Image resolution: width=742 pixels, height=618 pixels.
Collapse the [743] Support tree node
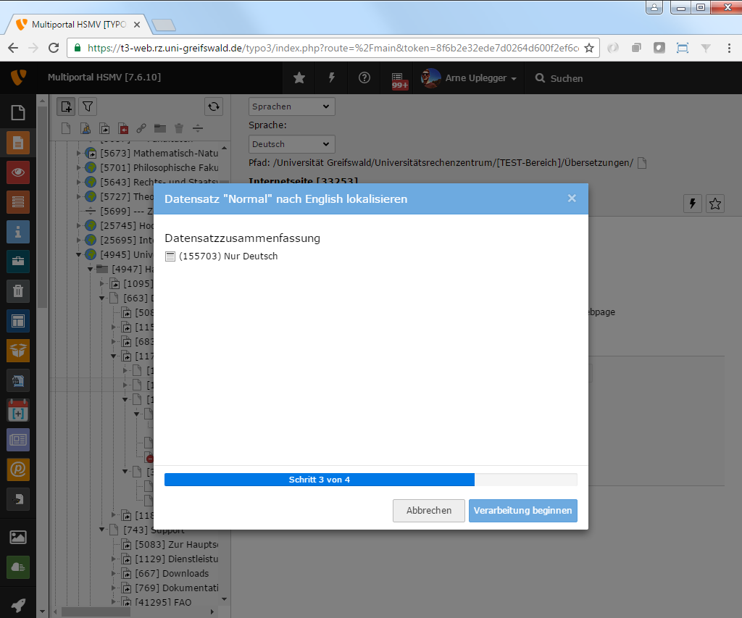102,530
